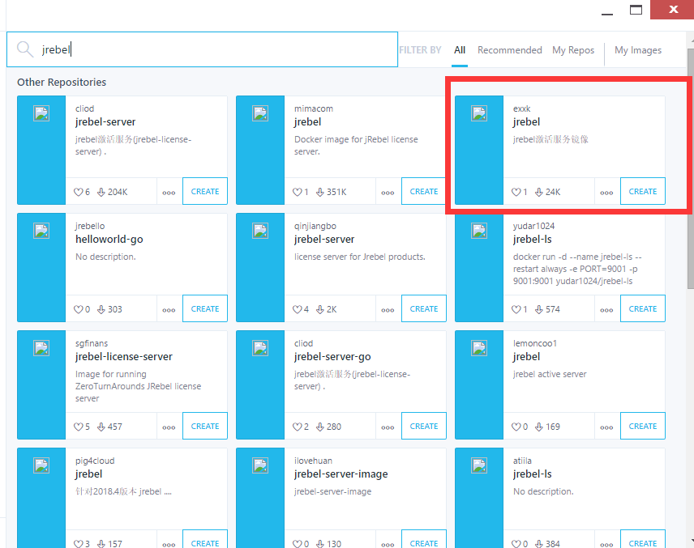
Task: Click image thumbnail of mimacom jrebel
Action: point(260,113)
